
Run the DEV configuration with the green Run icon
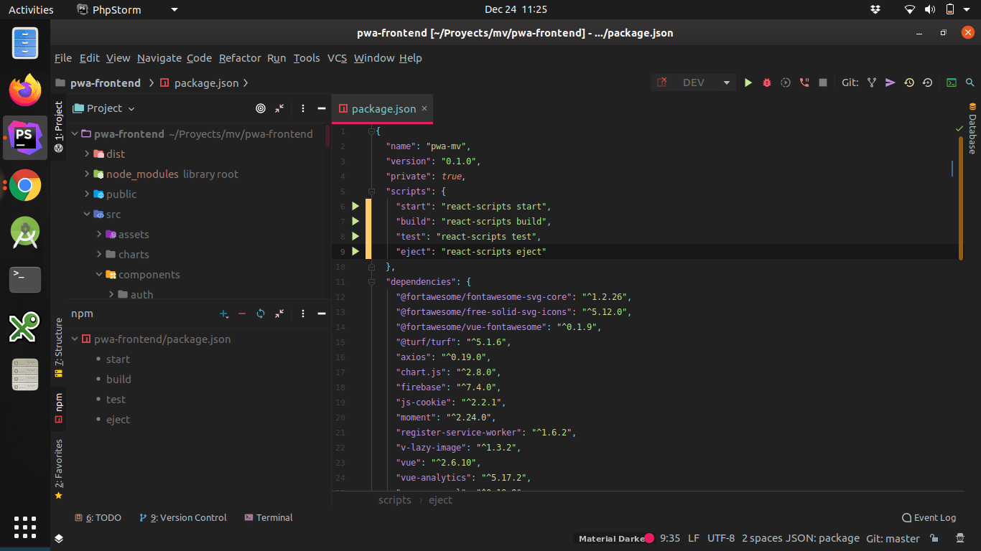click(x=748, y=83)
